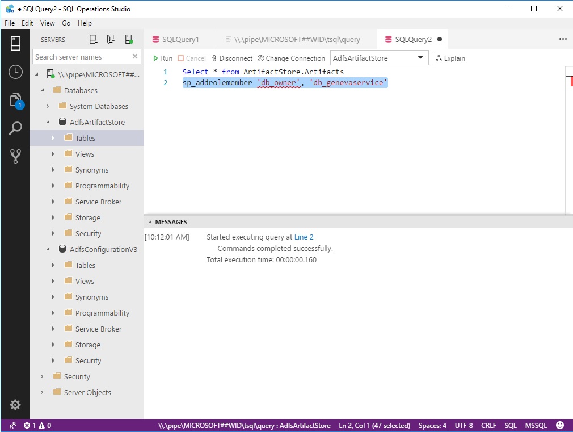Screen dimensions: 573x432
Task: Click the feedback smiley icon
Action: (559, 425)
